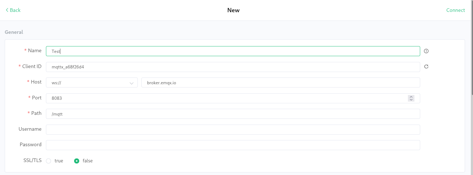Click the broker.emqx.io host address field

pyautogui.click(x=281, y=82)
